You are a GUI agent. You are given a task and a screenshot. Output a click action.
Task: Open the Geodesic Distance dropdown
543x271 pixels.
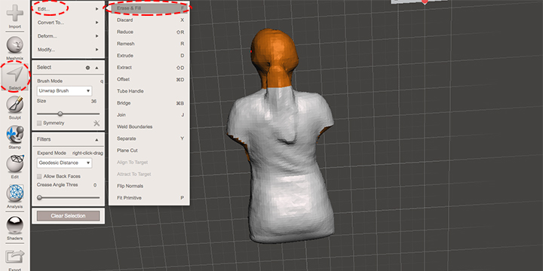(64, 163)
